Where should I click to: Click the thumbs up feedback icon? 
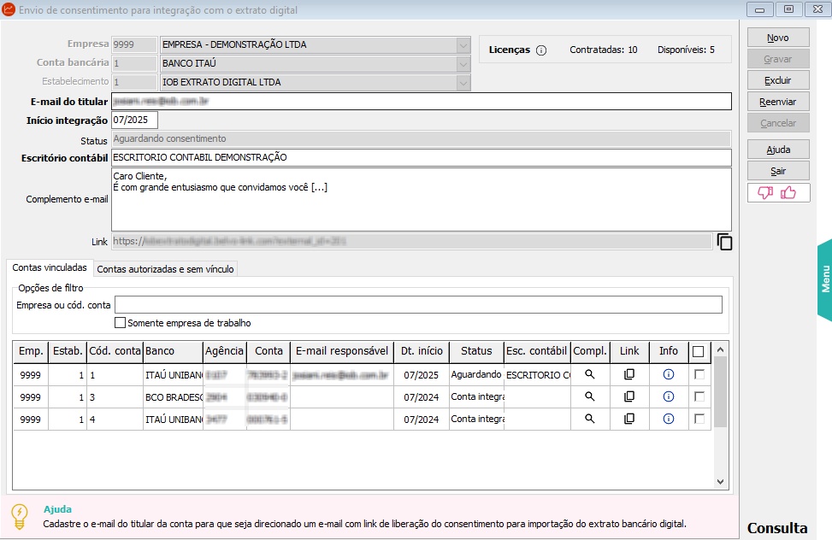[x=788, y=193]
